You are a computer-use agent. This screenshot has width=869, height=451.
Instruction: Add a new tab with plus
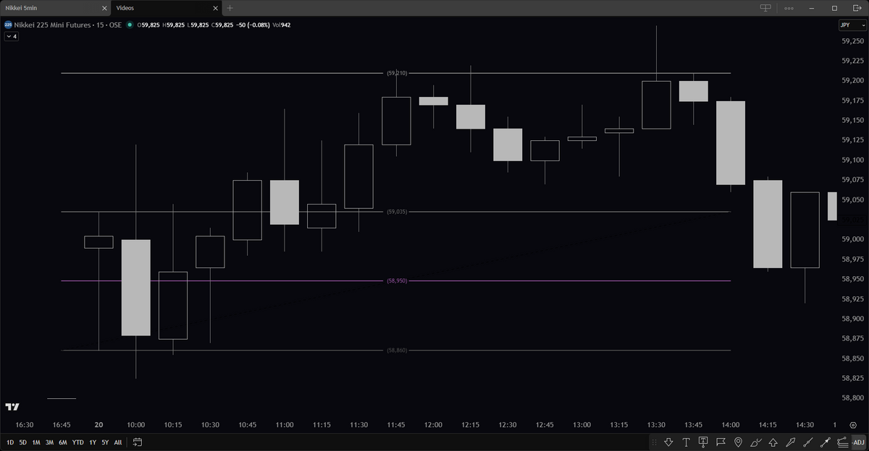[230, 8]
